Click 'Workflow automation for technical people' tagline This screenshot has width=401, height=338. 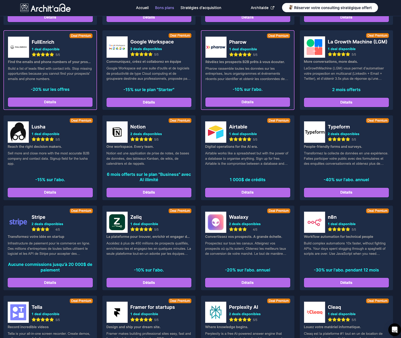338,236
